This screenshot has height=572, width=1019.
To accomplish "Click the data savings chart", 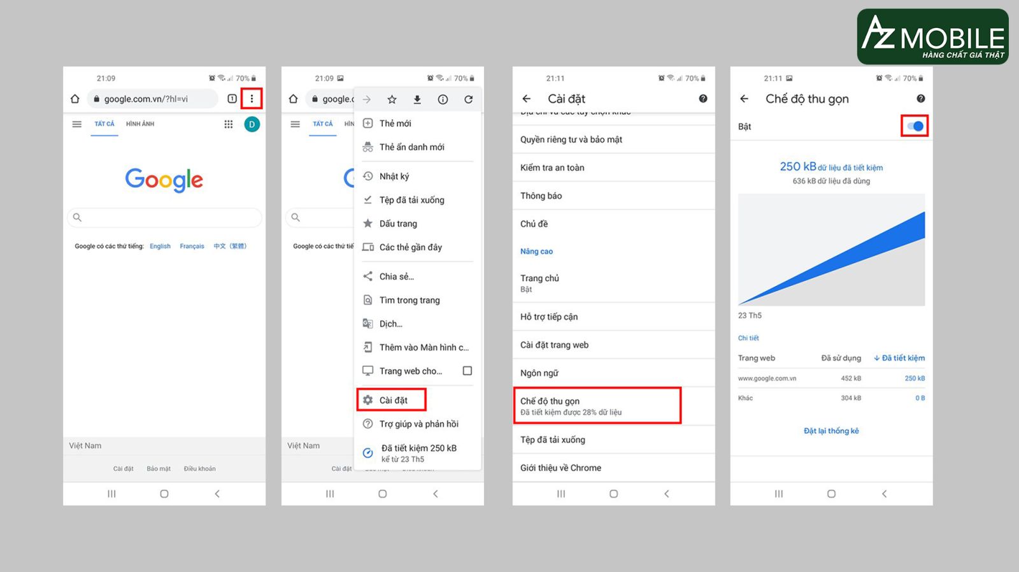I will tap(831, 250).
